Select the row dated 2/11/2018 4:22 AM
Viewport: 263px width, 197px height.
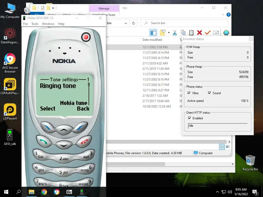point(144,63)
